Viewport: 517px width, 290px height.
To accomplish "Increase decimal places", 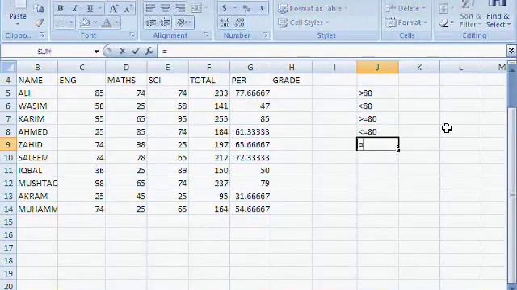I will (x=225, y=23).
